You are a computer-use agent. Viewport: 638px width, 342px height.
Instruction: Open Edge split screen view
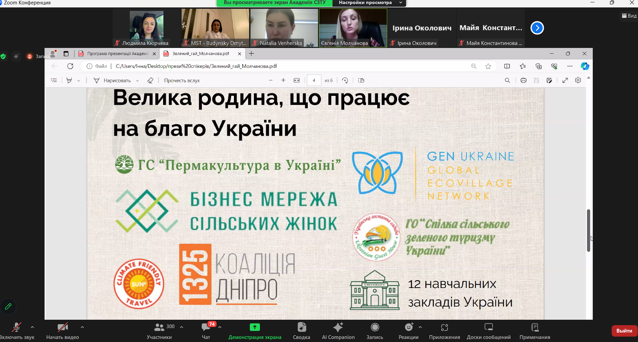tap(507, 66)
